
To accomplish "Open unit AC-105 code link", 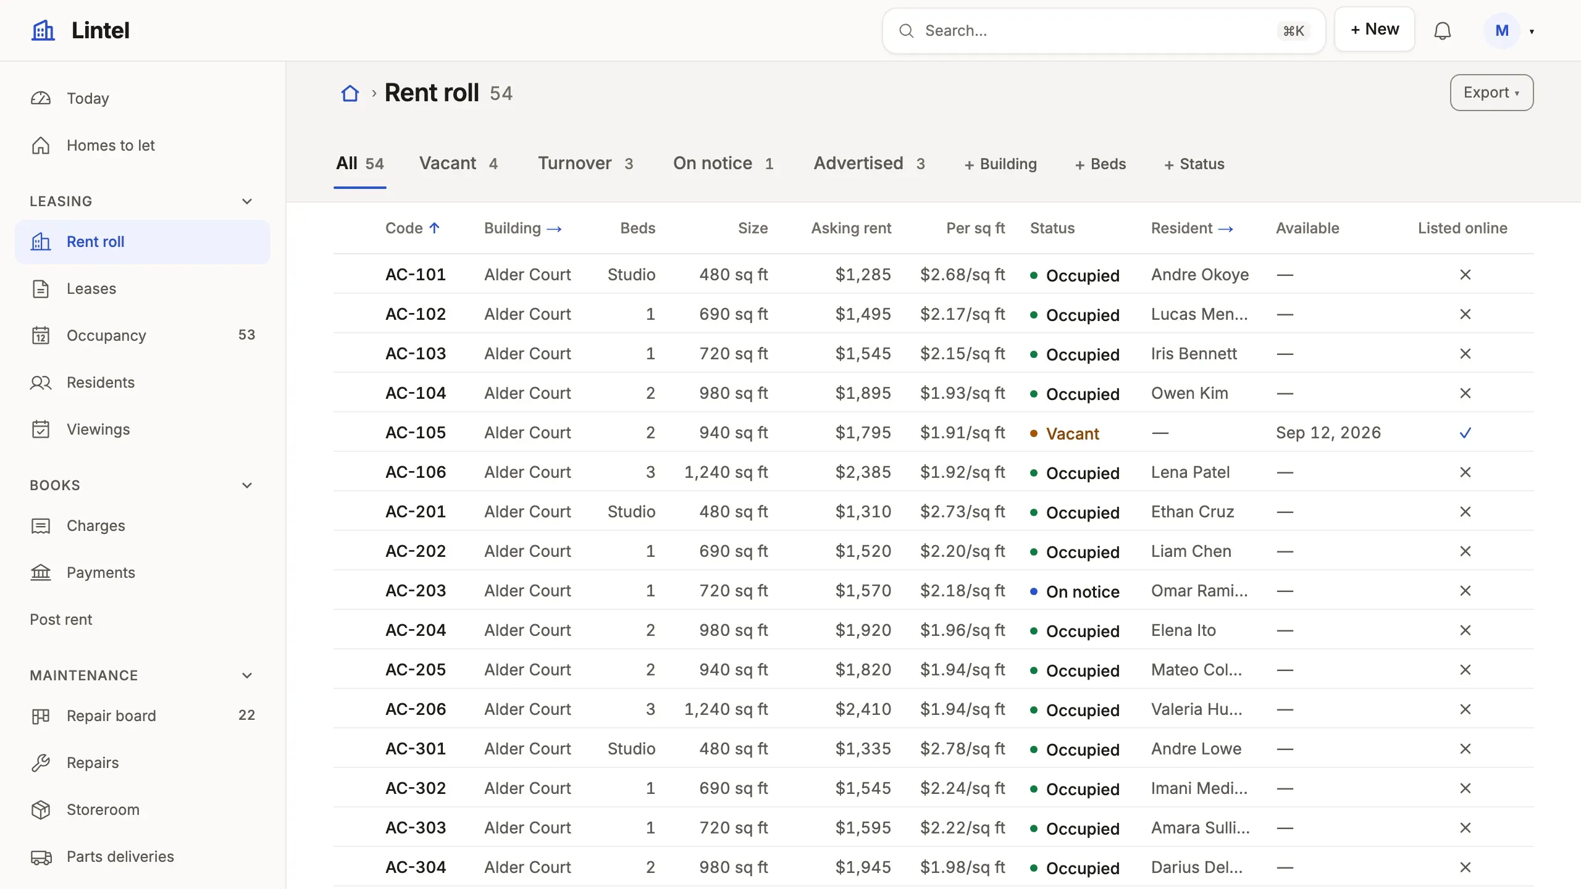I will (x=416, y=432).
